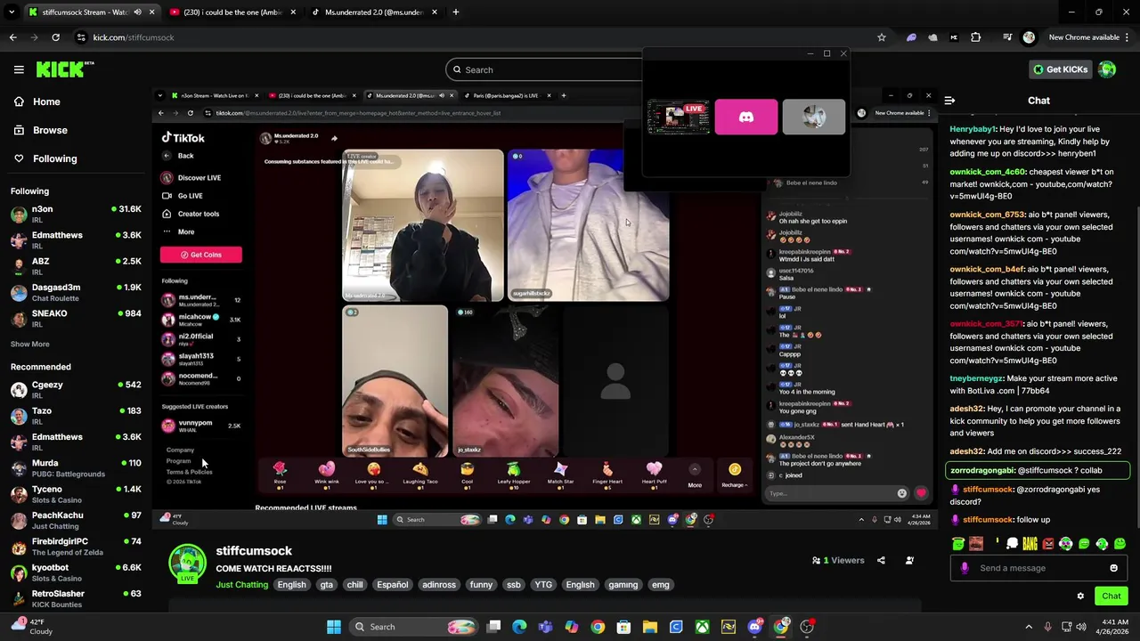Switch to the second Chrome tab (i could be the one)
Viewport: 1140px width, 641px height.
tap(232, 12)
